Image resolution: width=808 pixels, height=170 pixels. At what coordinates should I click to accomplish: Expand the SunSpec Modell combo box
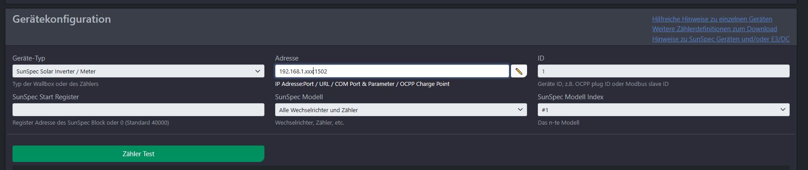point(401,110)
